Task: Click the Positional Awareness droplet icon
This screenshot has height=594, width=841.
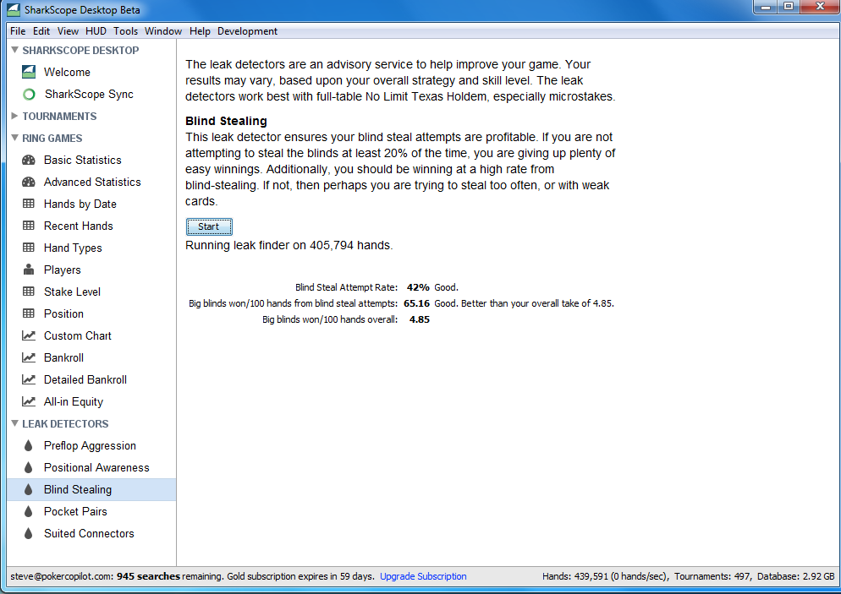Action: [29, 467]
